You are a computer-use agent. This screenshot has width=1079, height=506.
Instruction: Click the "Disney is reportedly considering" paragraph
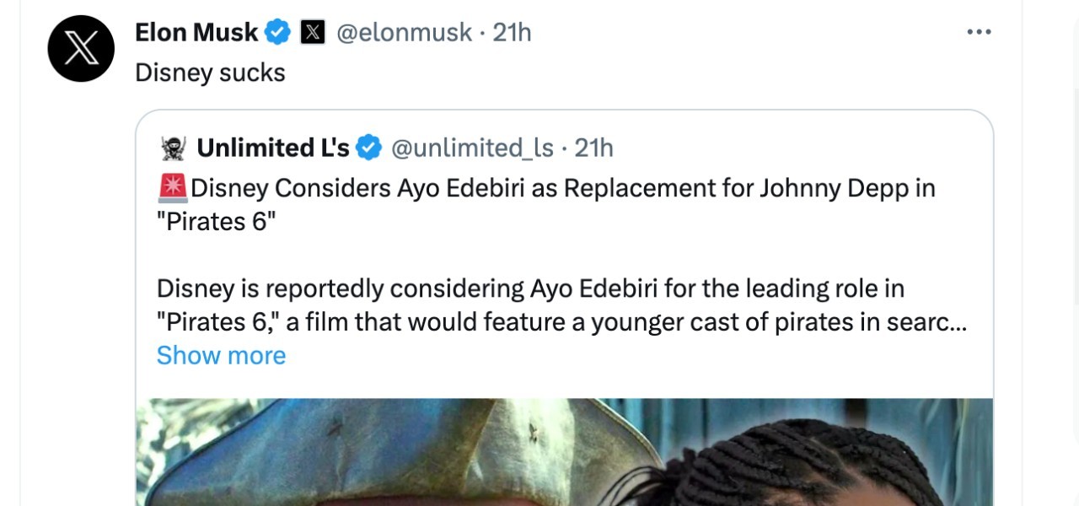[529, 289]
